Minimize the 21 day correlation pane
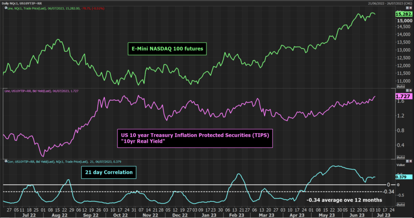The height and width of the screenshot is (218, 414). pyautogui.click(x=407, y=161)
